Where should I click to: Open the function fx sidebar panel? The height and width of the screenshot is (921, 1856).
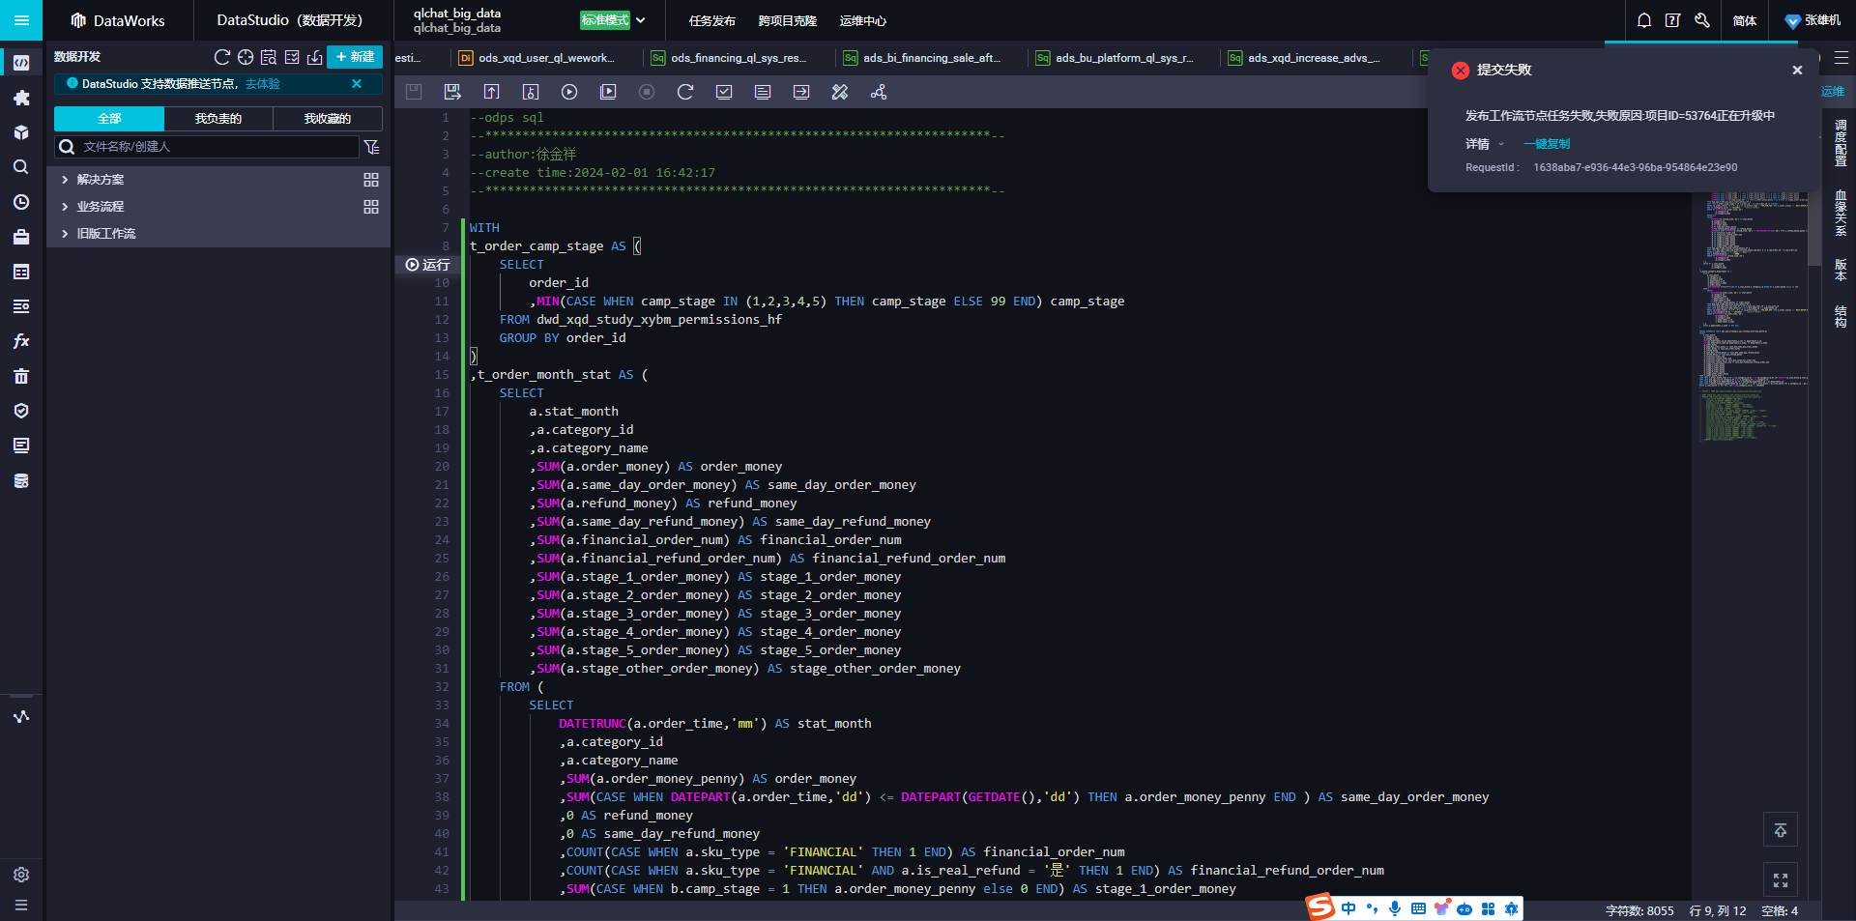pyautogui.click(x=21, y=341)
